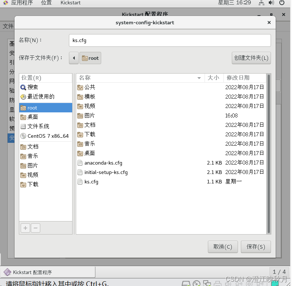Click the Kickstart 配置程序 taskbar entry

(47, 272)
